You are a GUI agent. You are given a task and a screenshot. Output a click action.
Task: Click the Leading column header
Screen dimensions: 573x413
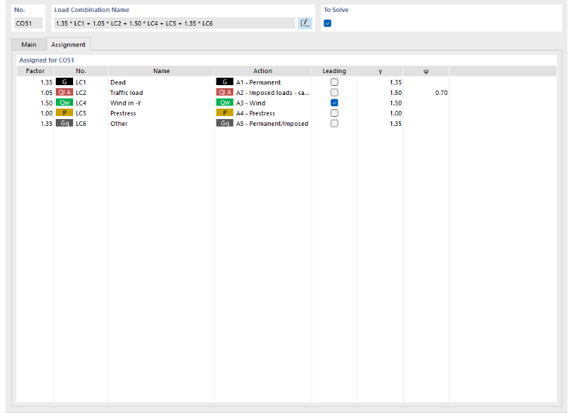pos(334,71)
